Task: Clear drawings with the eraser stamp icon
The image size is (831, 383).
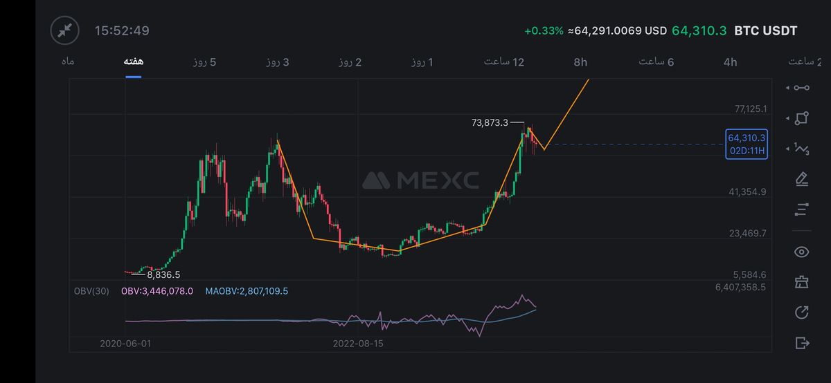Action: click(802, 282)
